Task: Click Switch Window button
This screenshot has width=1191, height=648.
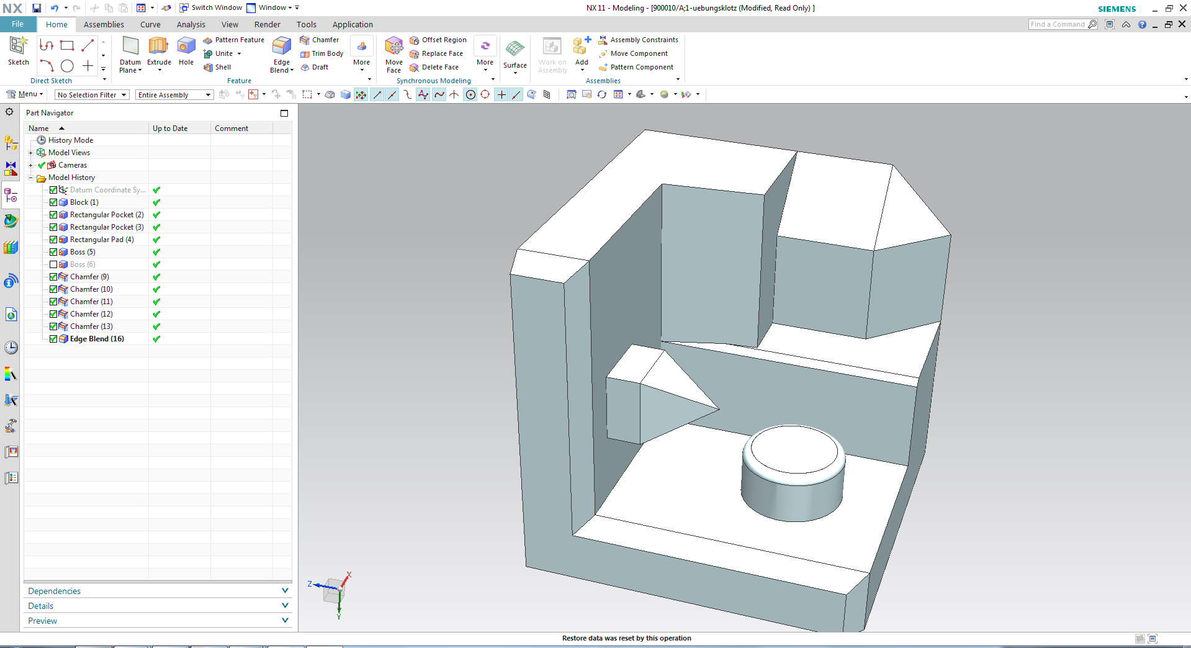Action: point(211,7)
